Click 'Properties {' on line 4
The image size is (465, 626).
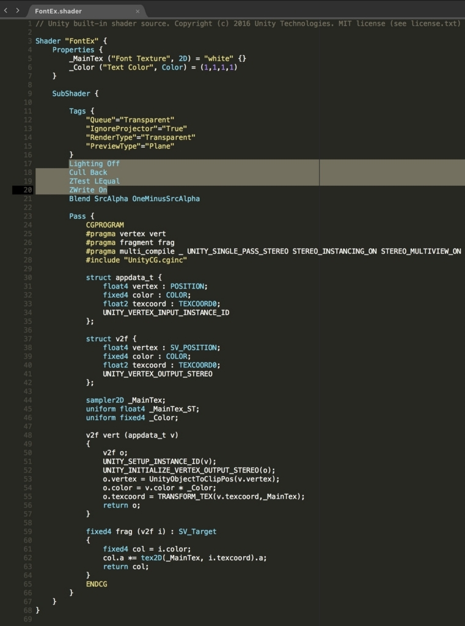(78, 50)
